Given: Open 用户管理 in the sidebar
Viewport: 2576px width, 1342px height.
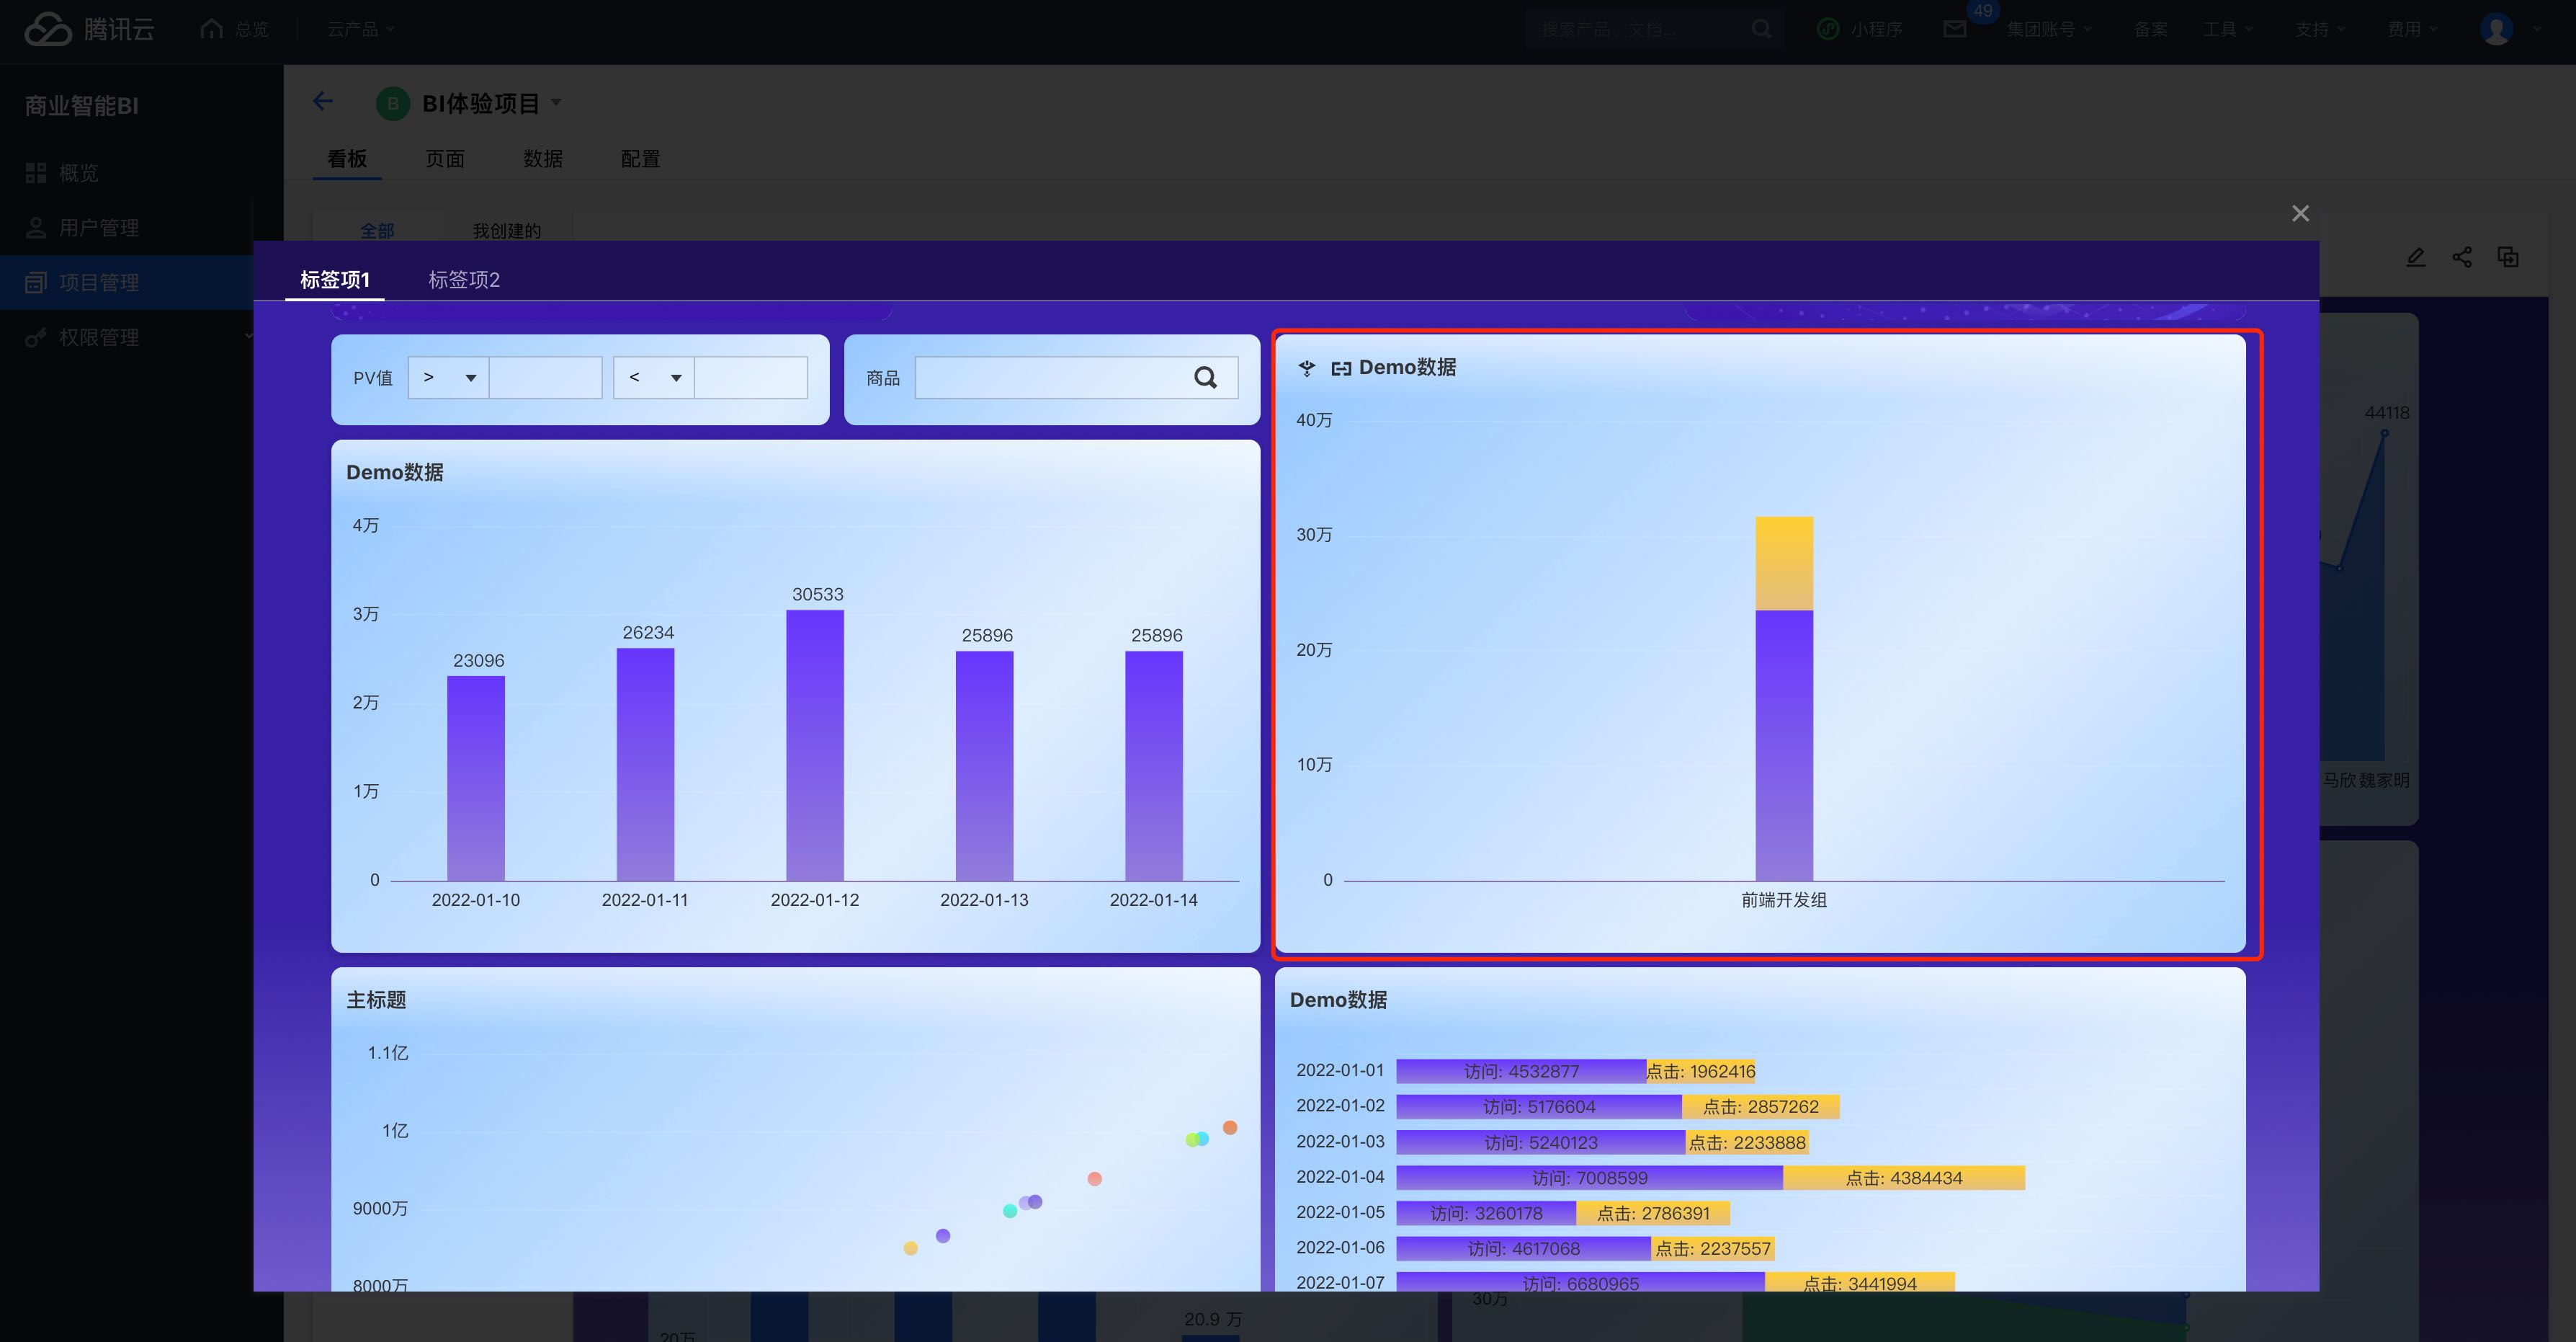Looking at the screenshot, I should pos(98,227).
